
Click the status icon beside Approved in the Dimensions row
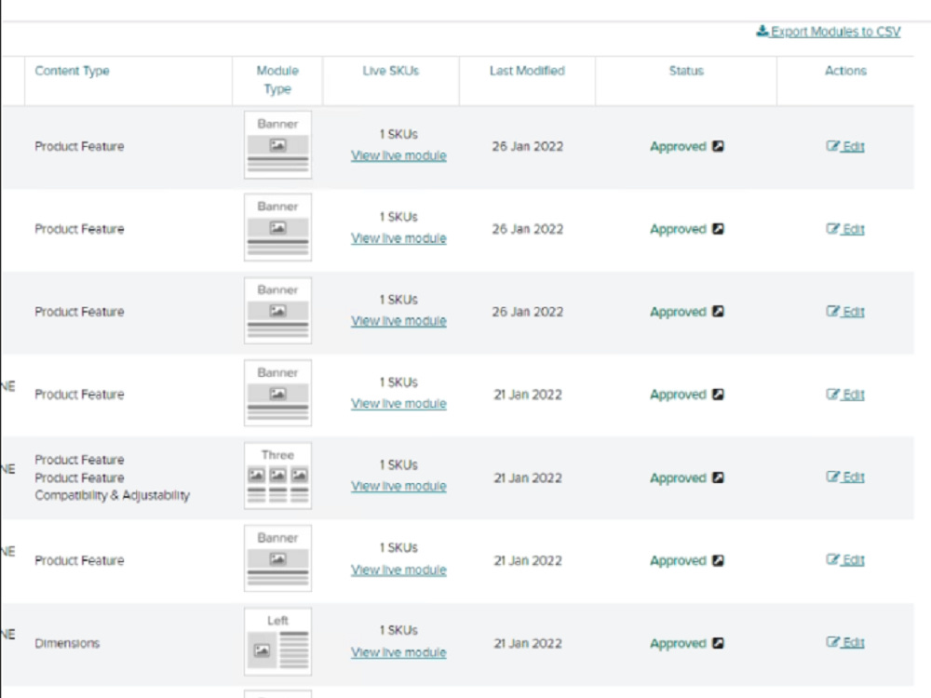(x=718, y=643)
